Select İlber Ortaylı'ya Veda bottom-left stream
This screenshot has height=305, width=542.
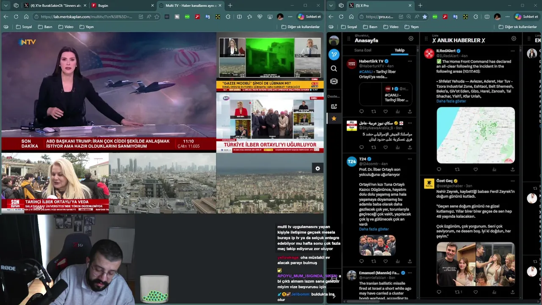coord(55,183)
